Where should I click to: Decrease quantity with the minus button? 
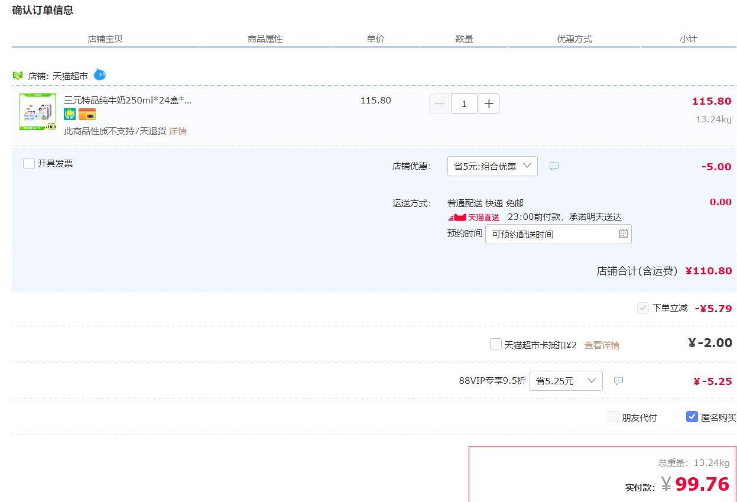click(439, 104)
